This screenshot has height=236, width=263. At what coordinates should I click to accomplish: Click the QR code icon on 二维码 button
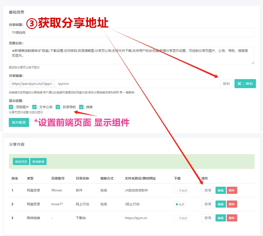click(239, 84)
